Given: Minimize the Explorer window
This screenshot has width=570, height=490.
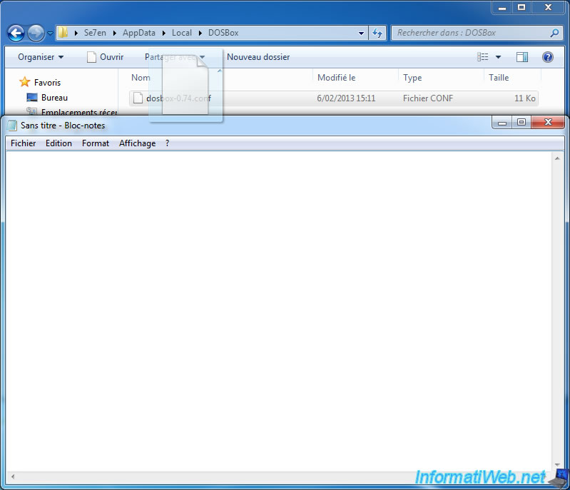Looking at the screenshot, I should point(502,8).
